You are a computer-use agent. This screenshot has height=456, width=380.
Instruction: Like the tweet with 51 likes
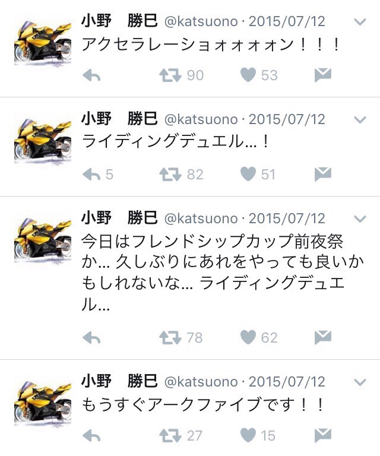coord(248,174)
